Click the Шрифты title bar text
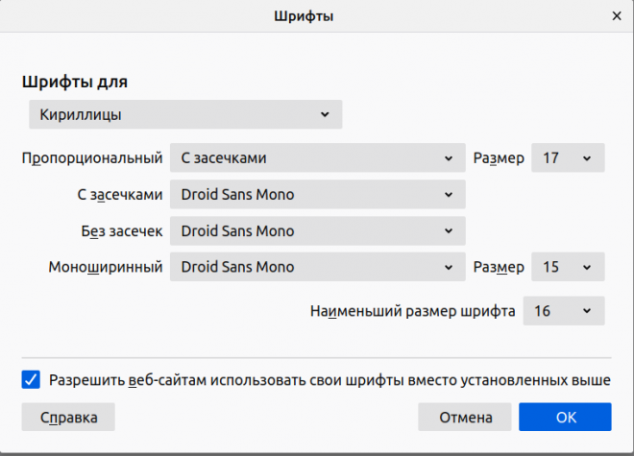 point(317,15)
